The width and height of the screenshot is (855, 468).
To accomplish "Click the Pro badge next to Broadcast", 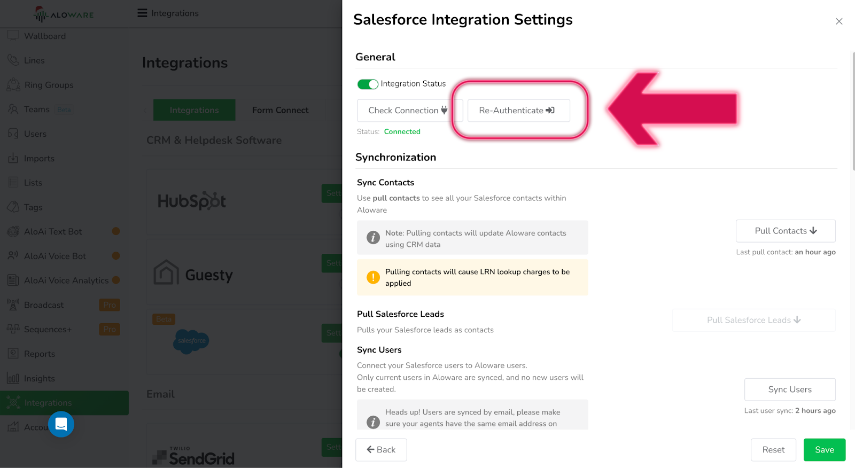I will (x=110, y=305).
